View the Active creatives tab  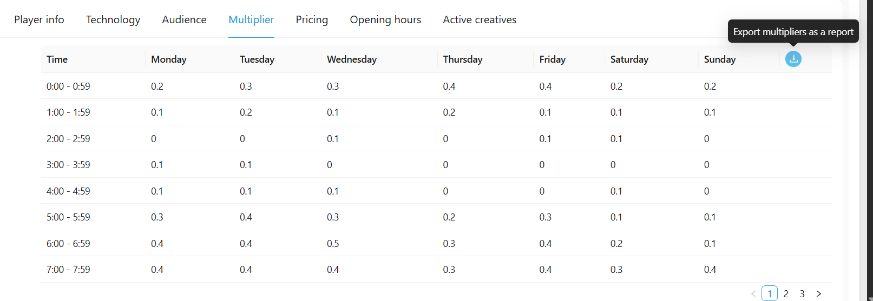(x=480, y=19)
